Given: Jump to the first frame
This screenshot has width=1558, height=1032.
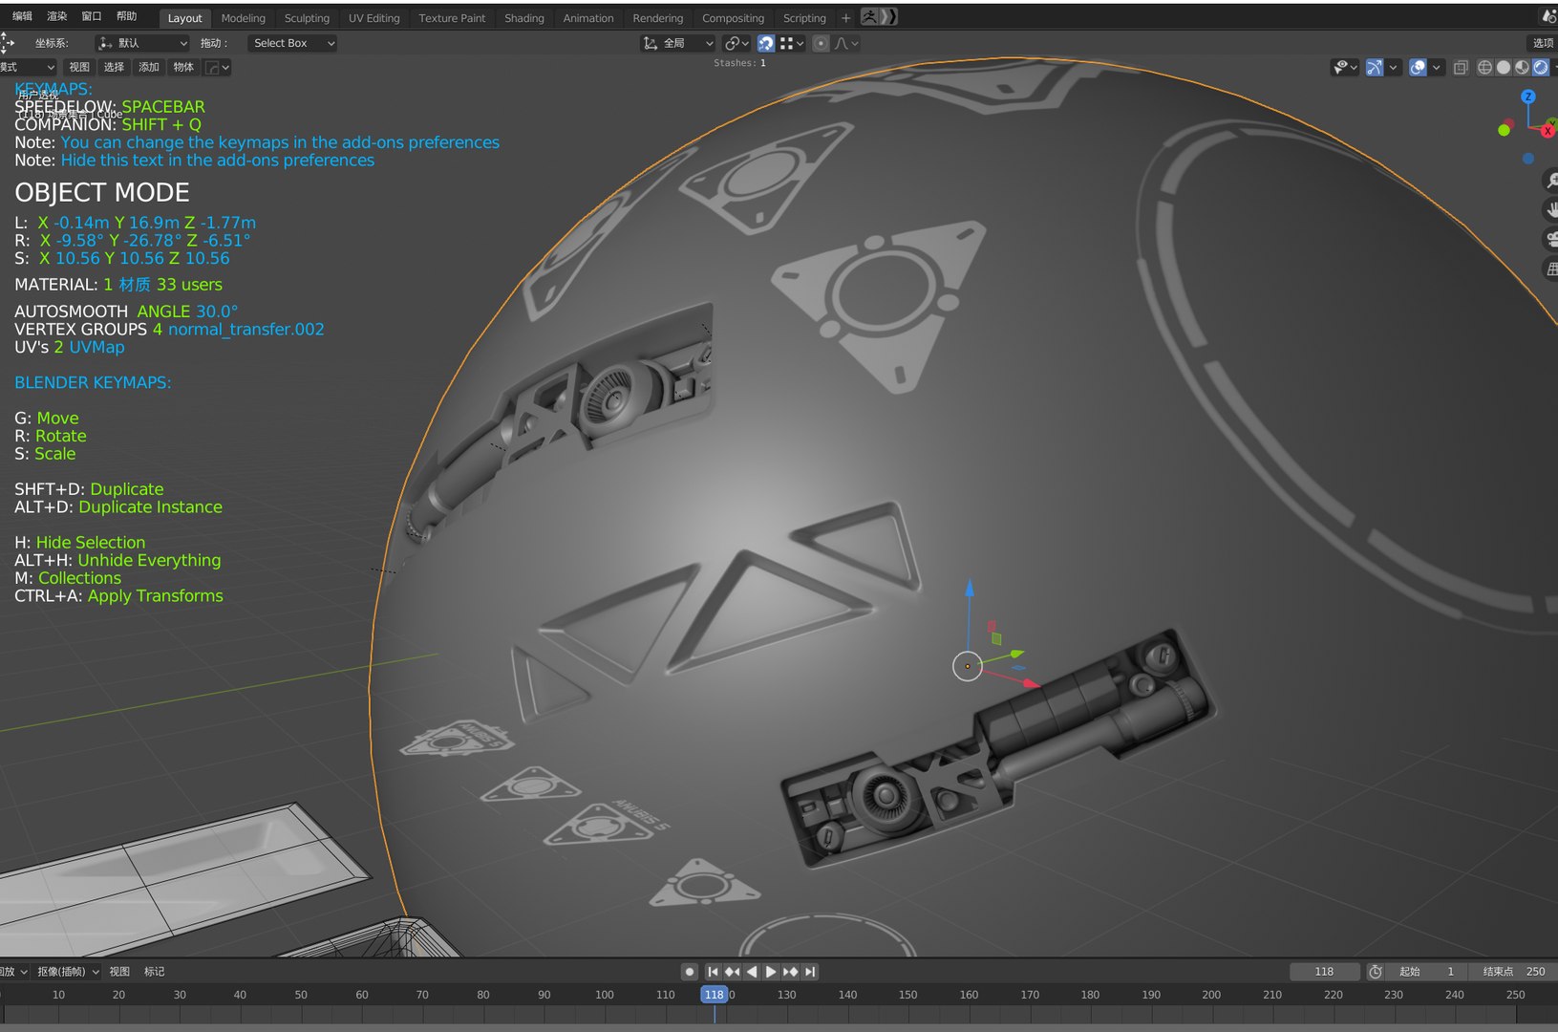Looking at the screenshot, I should coord(713,971).
